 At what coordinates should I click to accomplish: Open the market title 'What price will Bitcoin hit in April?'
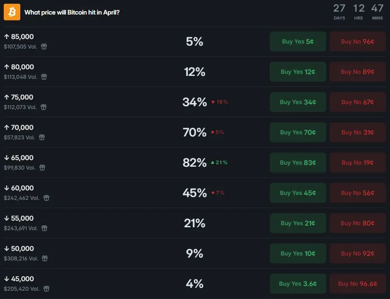coord(72,12)
